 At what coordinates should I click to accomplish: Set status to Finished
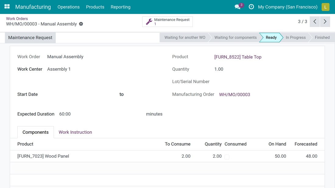coord(322,37)
